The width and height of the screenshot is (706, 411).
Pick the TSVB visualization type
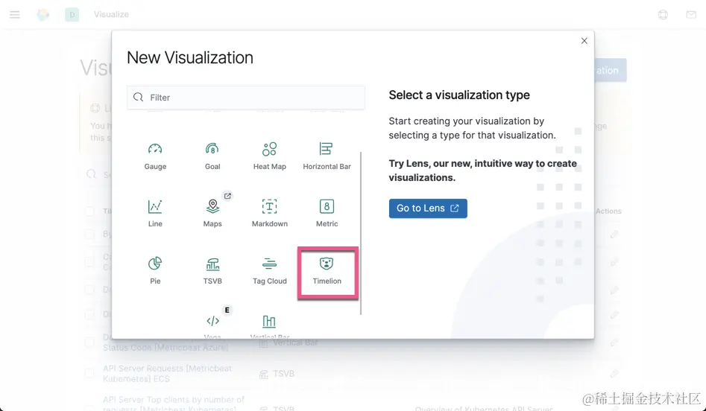click(212, 271)
